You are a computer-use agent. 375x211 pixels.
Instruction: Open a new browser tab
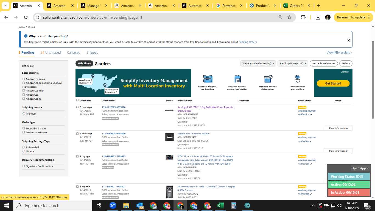318,5
